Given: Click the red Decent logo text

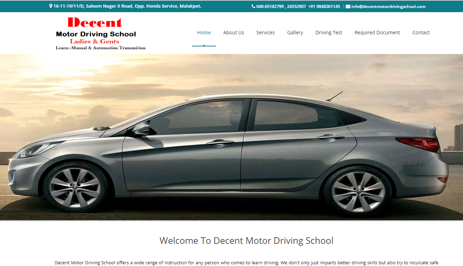Looking at the screenshot, I should point(95,23).
